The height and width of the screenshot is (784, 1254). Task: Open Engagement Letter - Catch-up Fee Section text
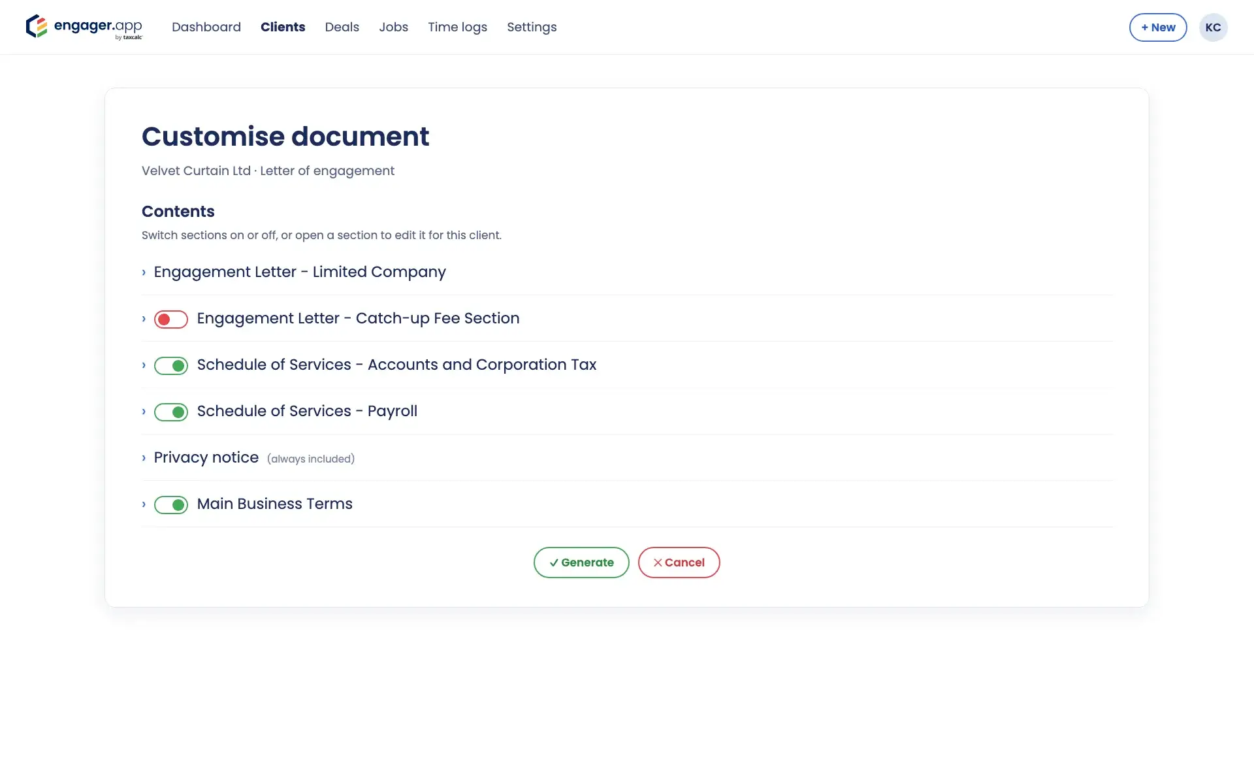pyautogui.click(x=359, y=318)
